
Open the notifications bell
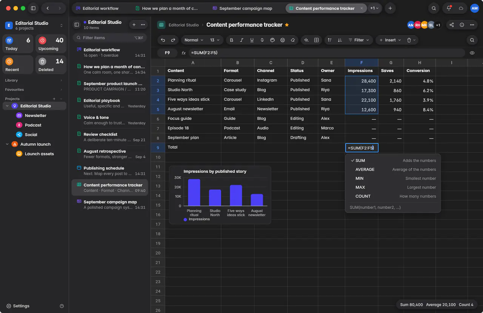coord(449,8)
